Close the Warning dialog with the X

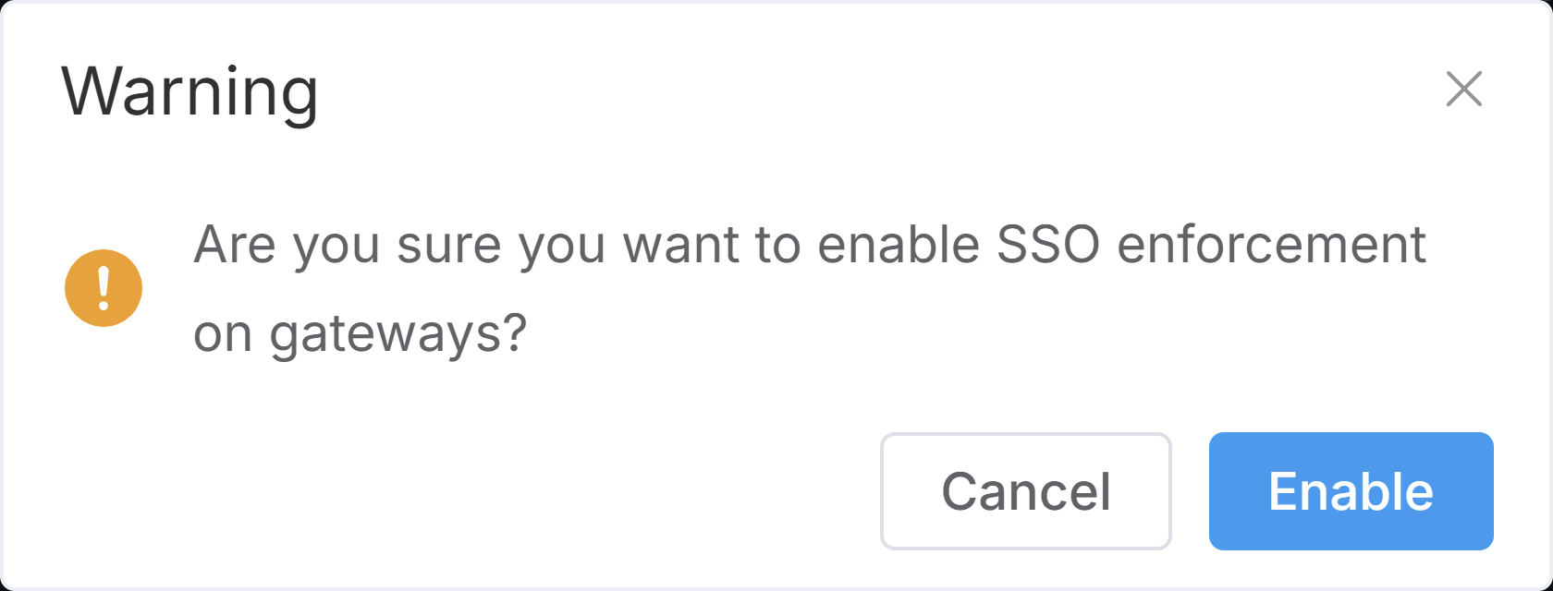[1463, 90]
